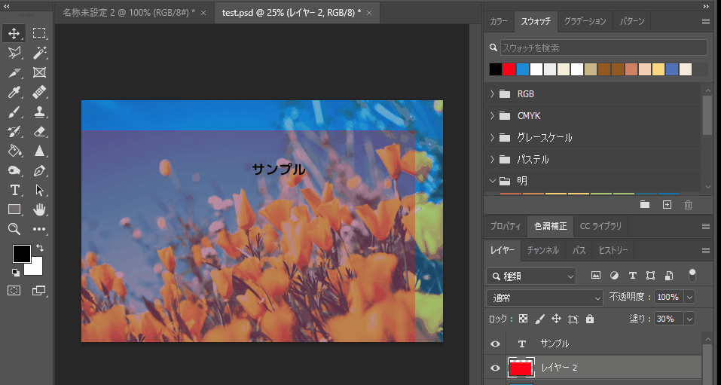Switch to the グラデーション tab
The image size is (721, 385).
(x=585, y=21)
